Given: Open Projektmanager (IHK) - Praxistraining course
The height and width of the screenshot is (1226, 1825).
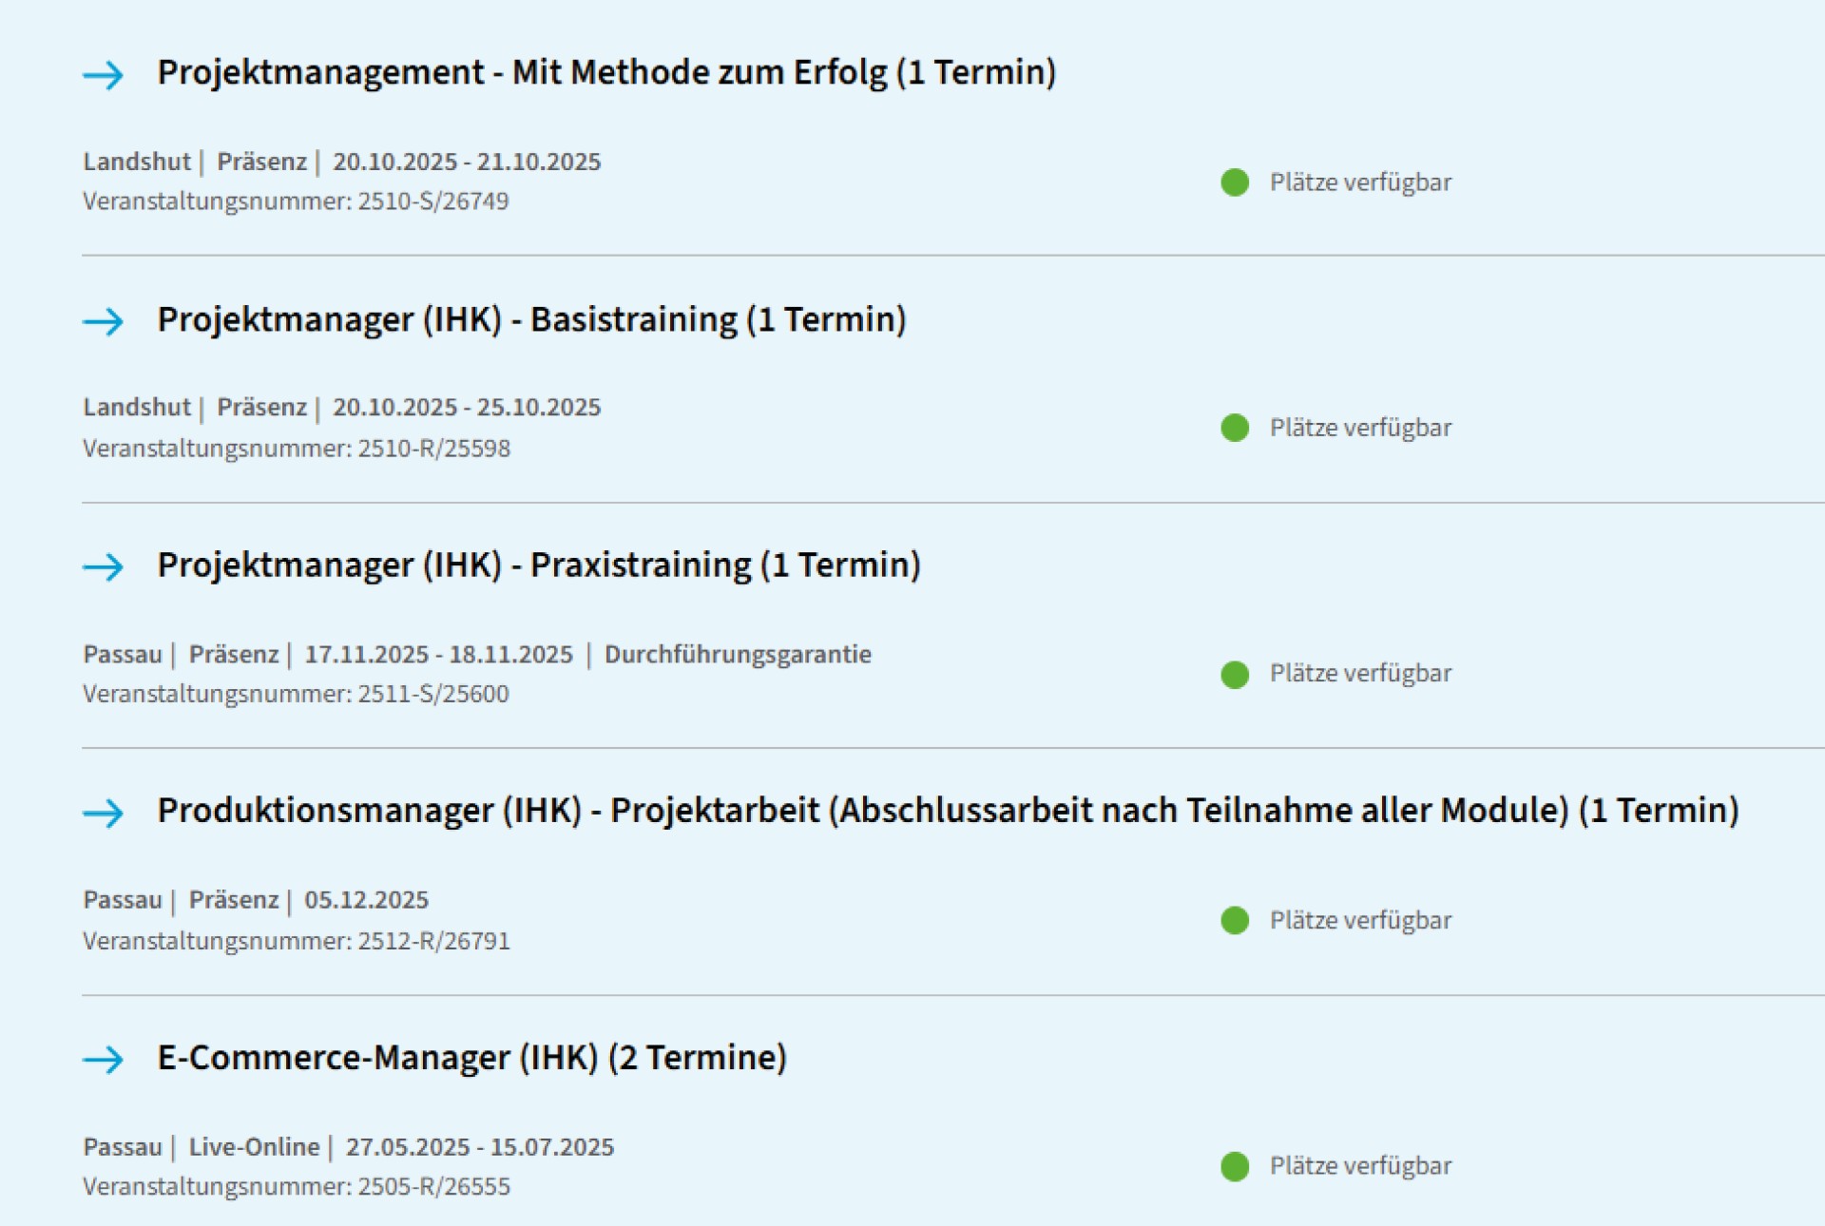Looking at the screenshot, I should coord(539,565).
